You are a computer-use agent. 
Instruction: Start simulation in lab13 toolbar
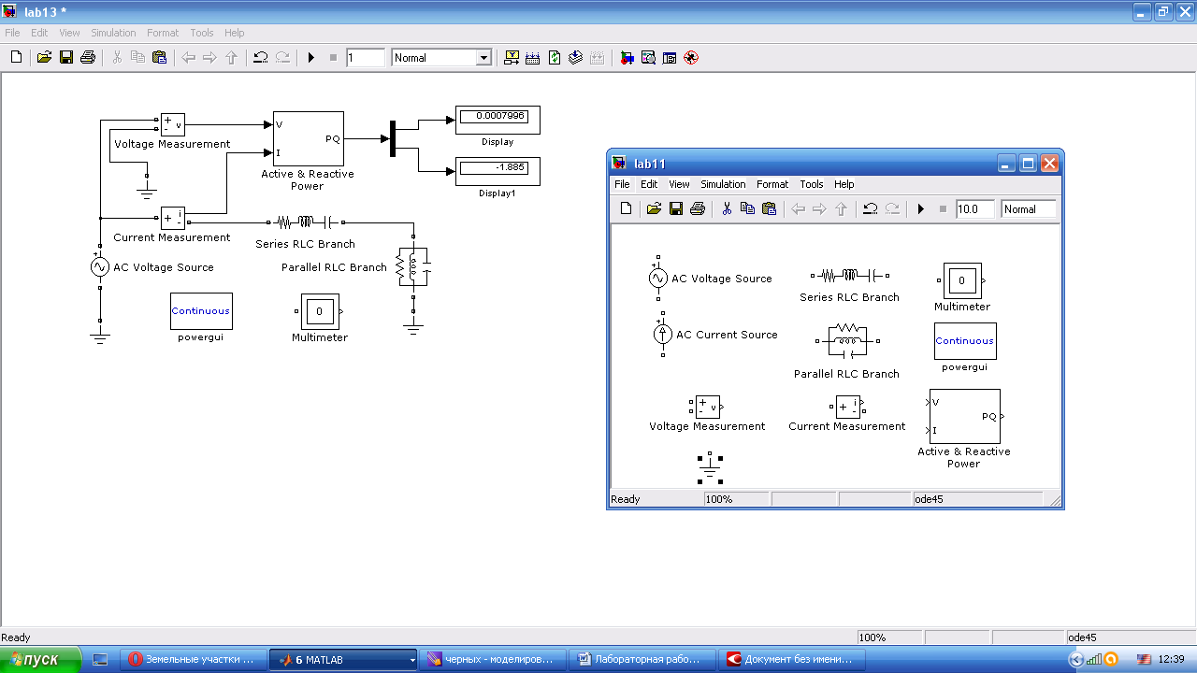click(311, 57)
